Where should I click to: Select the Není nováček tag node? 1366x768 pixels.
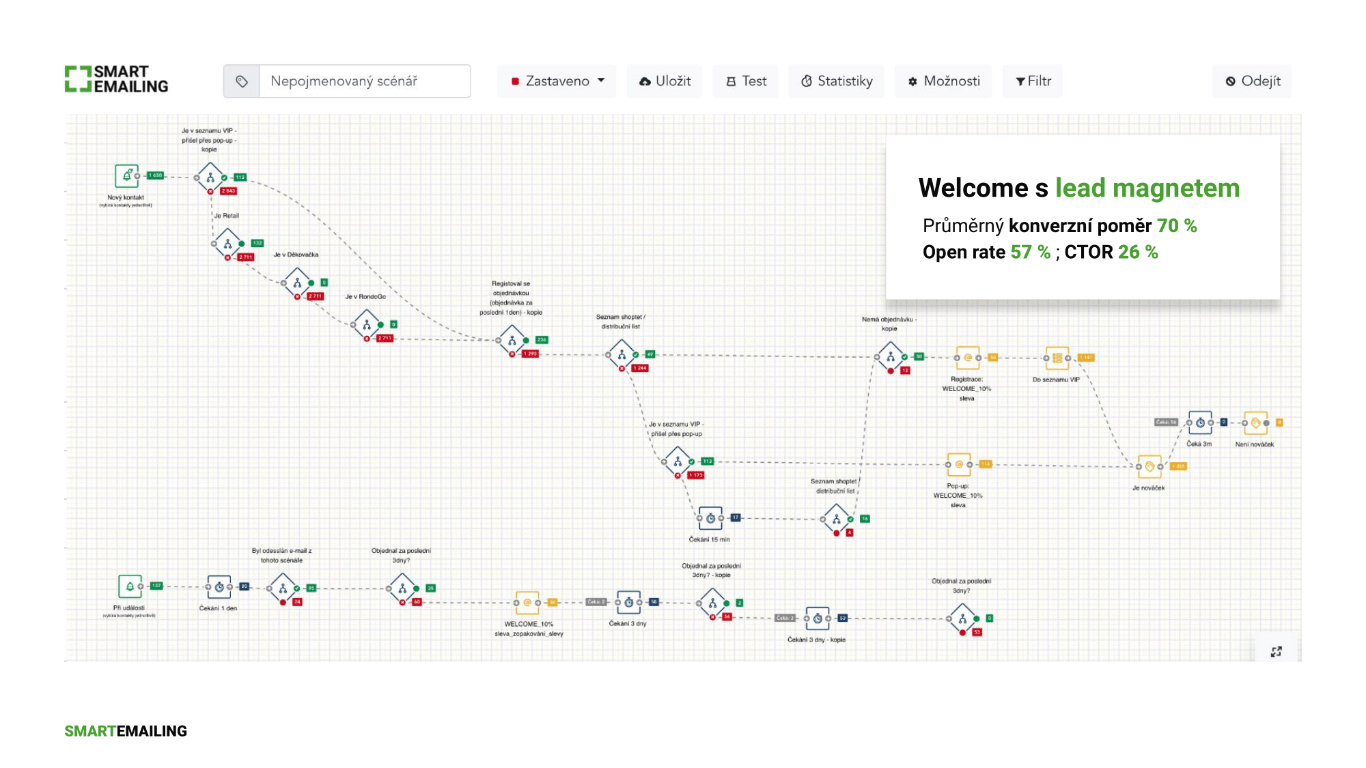(x=1255, y=423)
